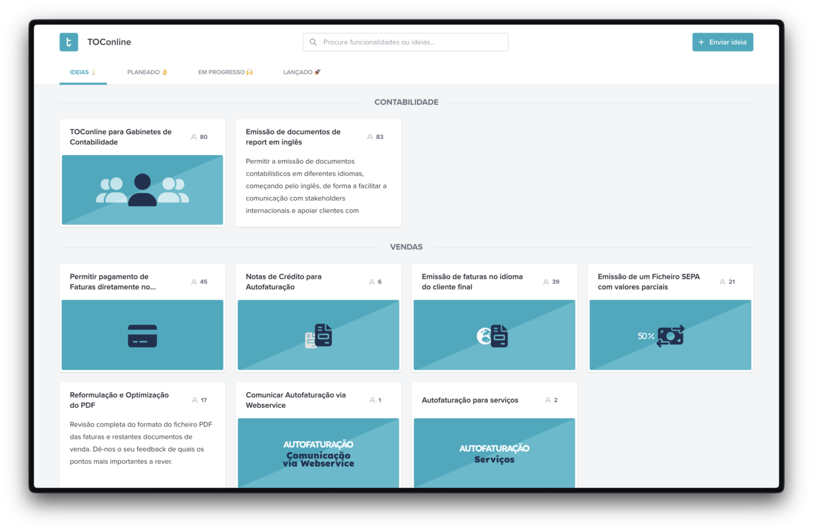Click vote icon on TOConline para Gabinetes card
The width and height of the screenshot is (813, 531).
click(x=194, y=137)
